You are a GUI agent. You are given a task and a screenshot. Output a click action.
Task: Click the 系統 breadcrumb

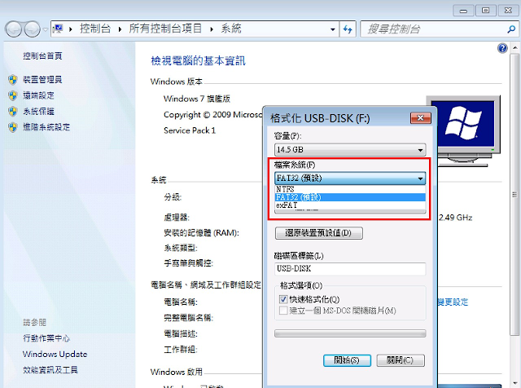coord(231,29)
